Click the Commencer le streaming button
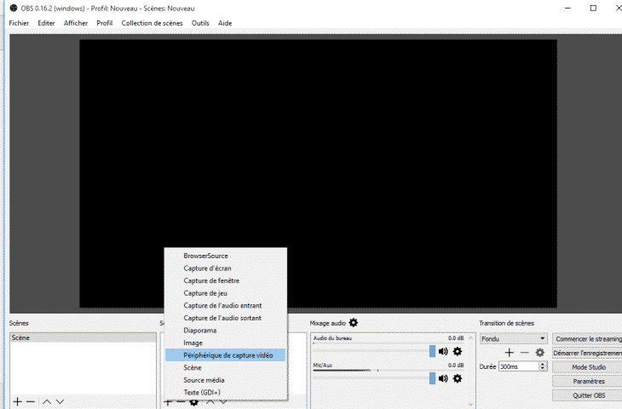Image resolution: width=622 pixels, height=409 pixels. tap(588, 338)
